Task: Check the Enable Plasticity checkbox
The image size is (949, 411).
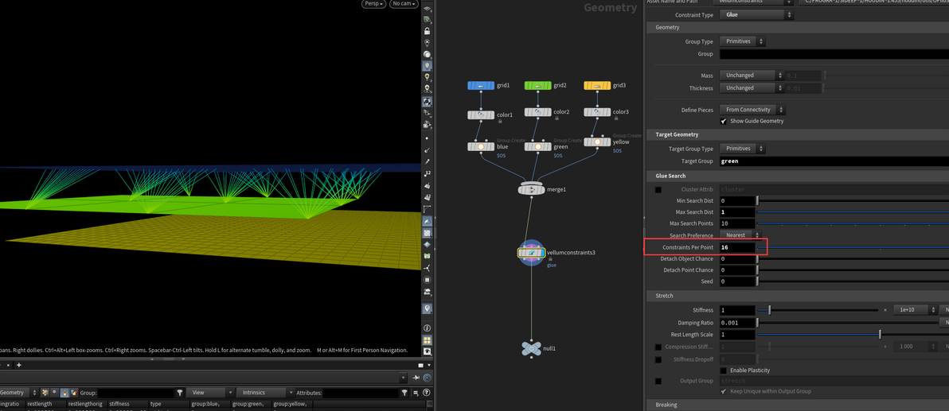Action: (723, 370)
